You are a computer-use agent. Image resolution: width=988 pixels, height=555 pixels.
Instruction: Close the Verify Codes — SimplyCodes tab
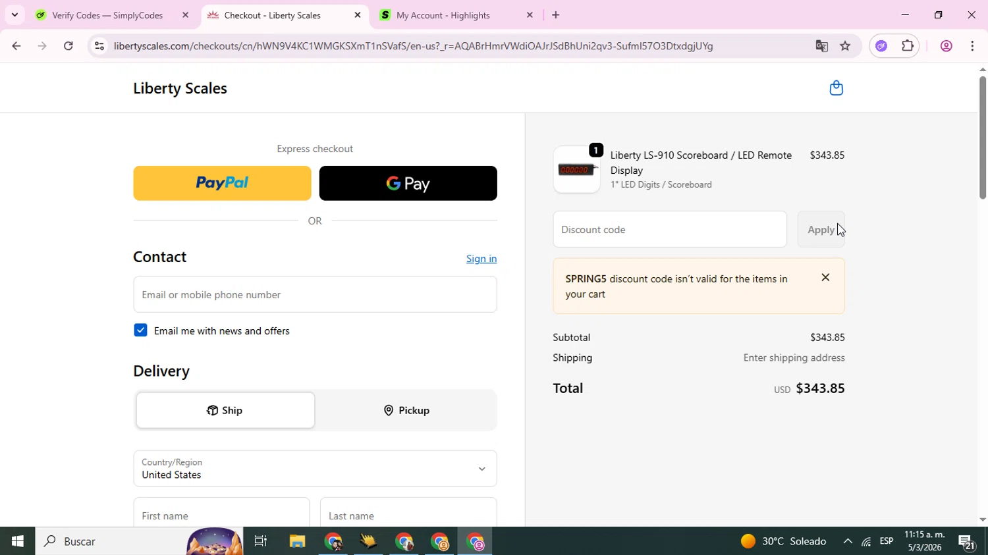coord(186,15)
